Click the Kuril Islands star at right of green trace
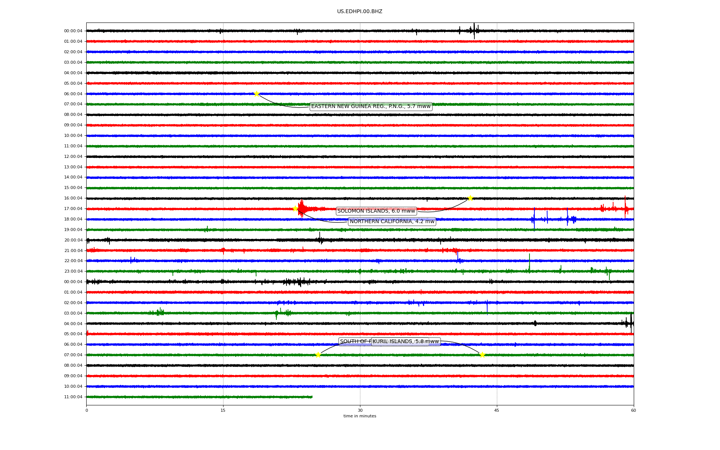This screenshot has width=720, height=450. pyautogui.click(x=482, y=355)
